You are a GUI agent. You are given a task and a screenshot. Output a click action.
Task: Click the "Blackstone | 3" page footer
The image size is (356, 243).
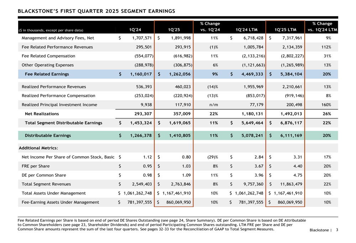click(x=324, y=230)
